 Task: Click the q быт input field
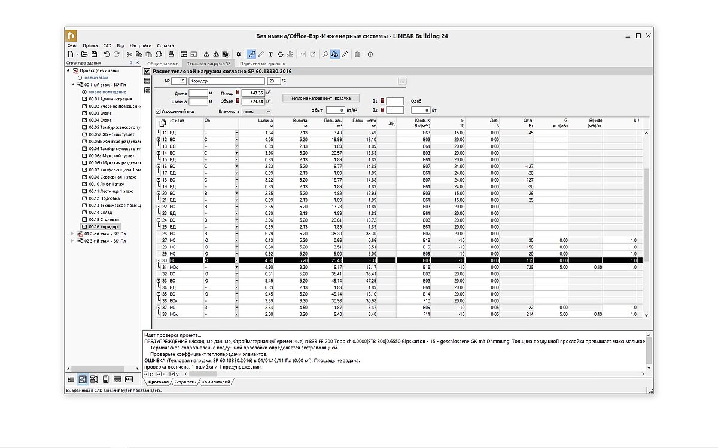(x=335, y=111)
